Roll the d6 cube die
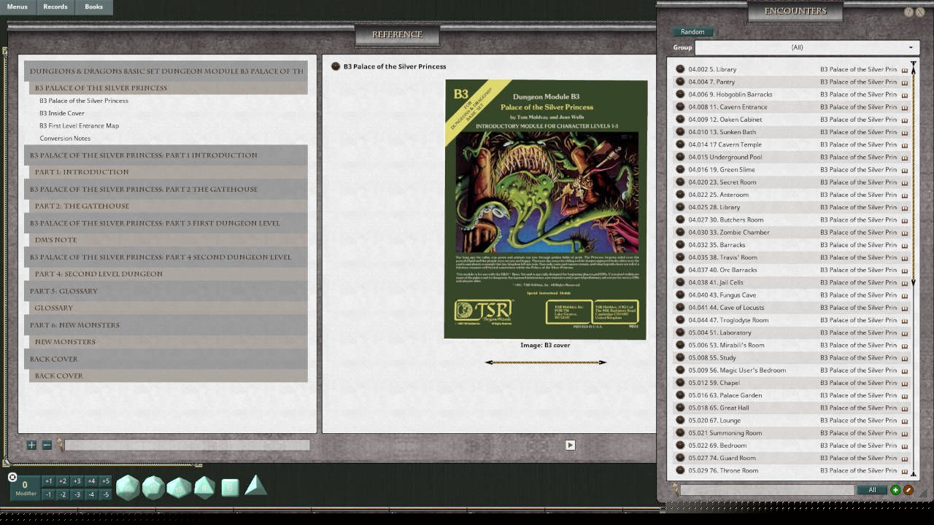The width and height of the screenshot is (934, 525). (230, 487)
